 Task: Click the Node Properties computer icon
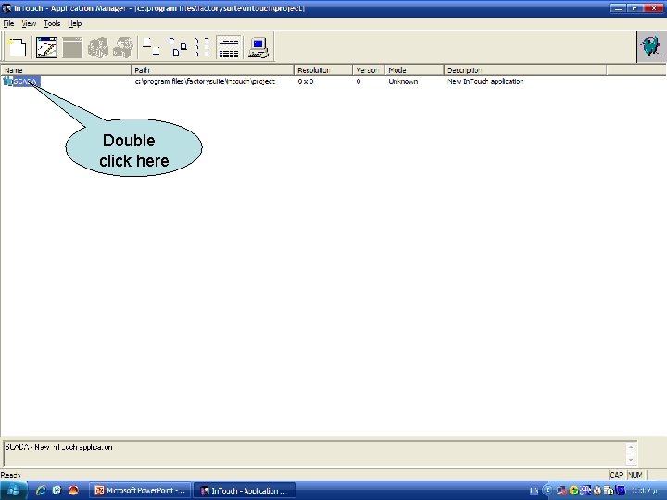[x=258, y=47]
